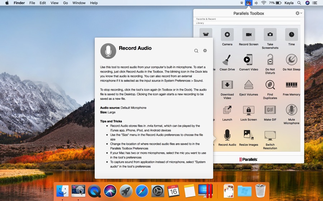Click the Record Audio popup title
This screenshot has width=323, height=201.
[135, 48]
